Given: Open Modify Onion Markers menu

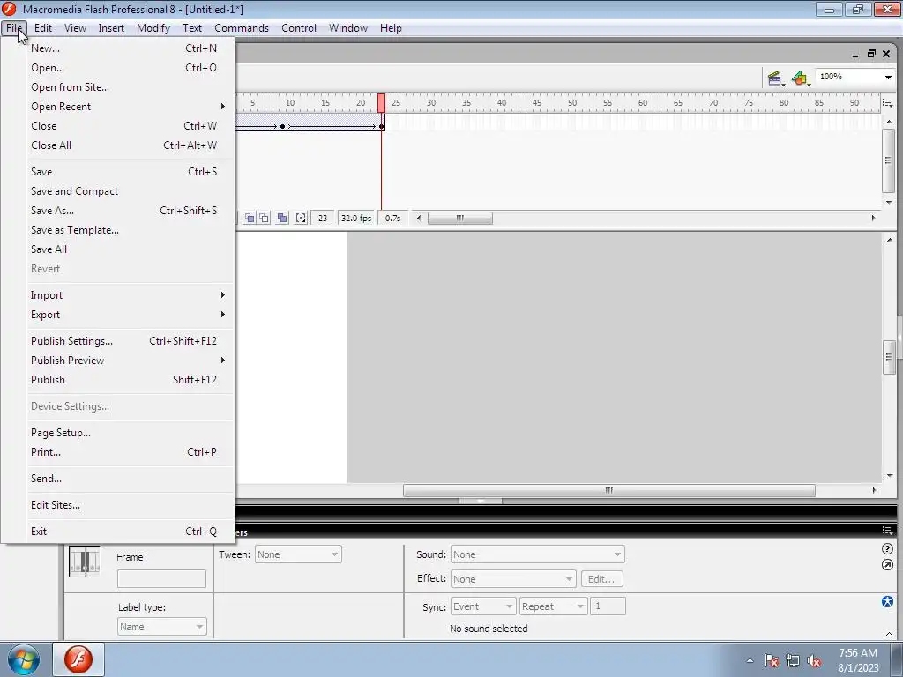Looking at the screenshot, I should coord(301,219).
